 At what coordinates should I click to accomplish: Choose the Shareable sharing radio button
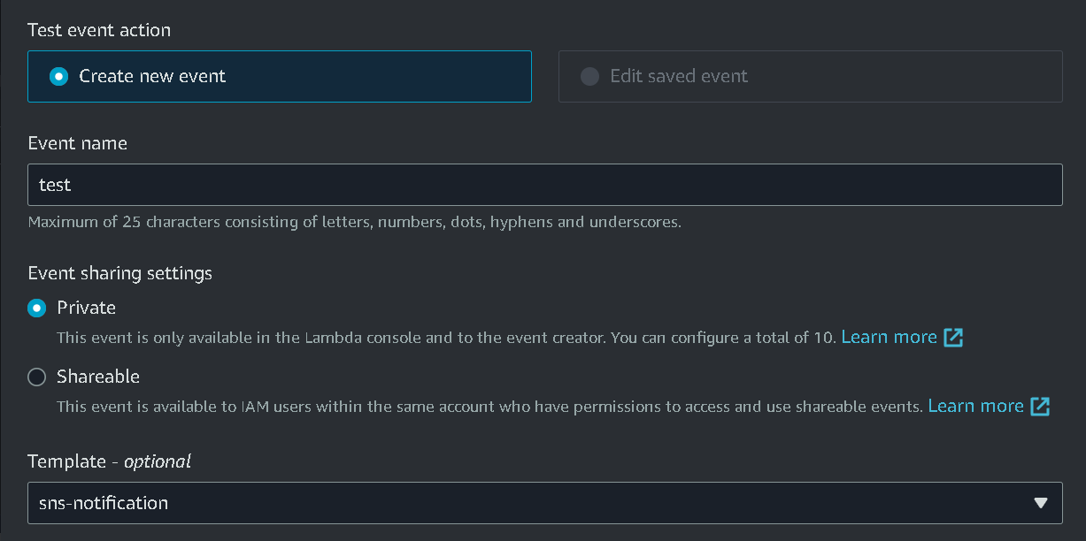point(37,377)
